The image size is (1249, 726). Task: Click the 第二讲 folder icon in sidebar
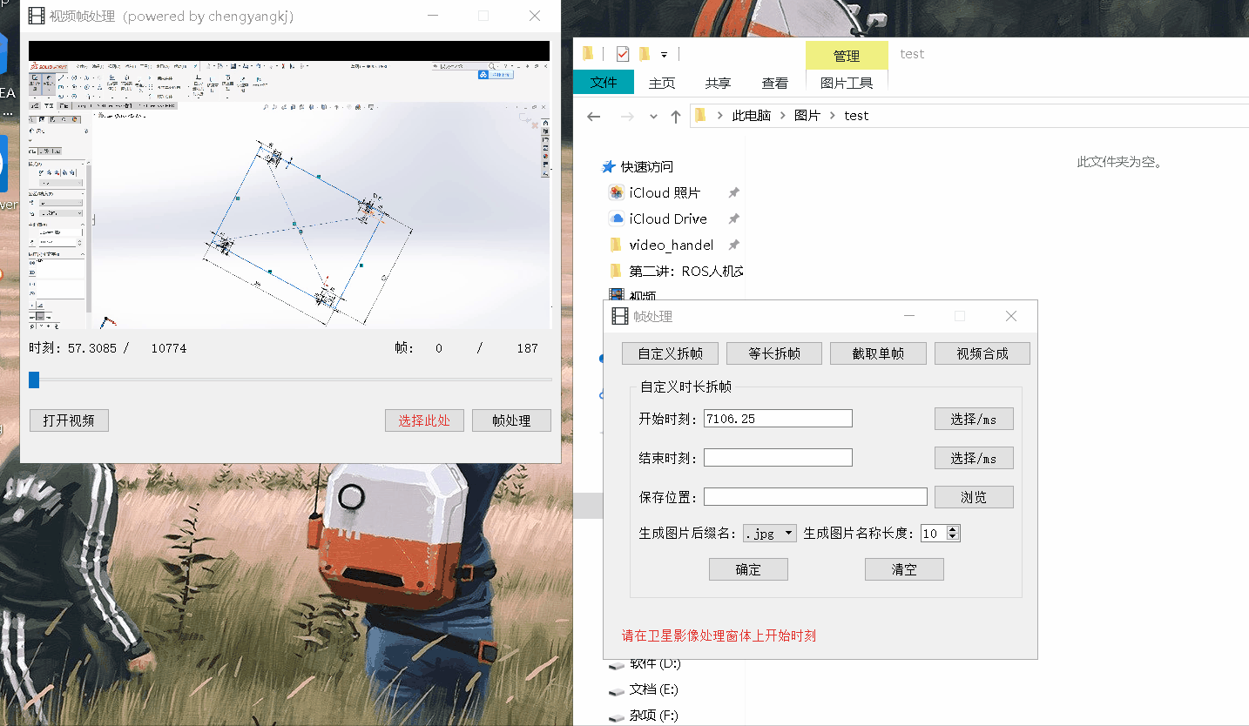(x=617, y=271)
